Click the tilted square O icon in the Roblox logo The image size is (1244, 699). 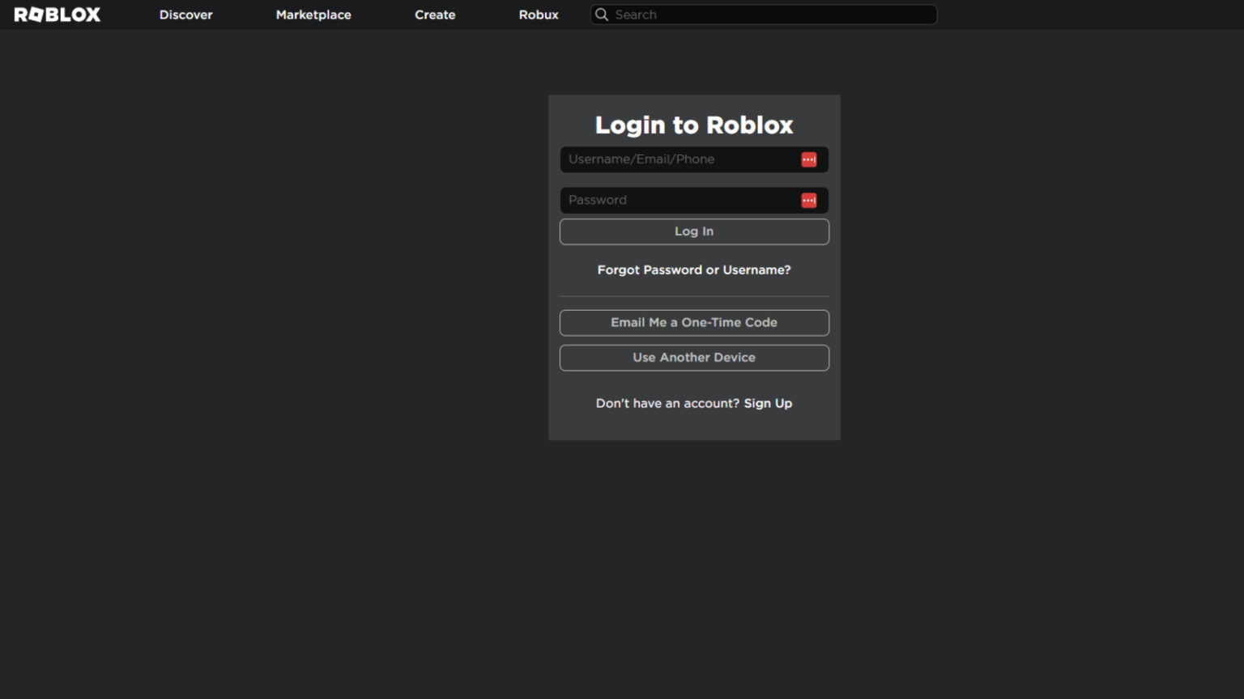(x=36, y=13)
